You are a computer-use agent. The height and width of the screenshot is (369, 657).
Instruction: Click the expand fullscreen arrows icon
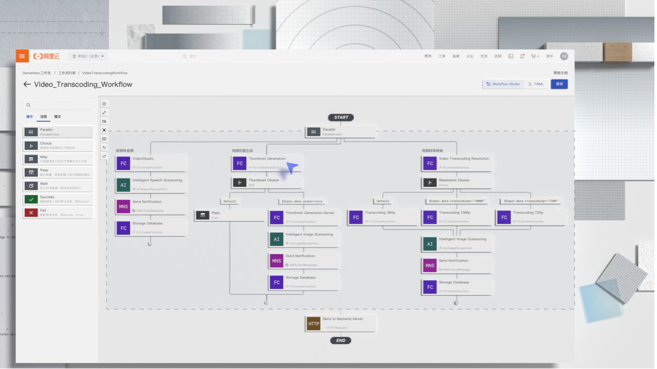point(104,113)
